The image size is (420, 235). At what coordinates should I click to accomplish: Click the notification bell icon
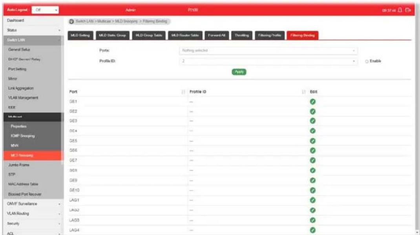click(400, 10)
